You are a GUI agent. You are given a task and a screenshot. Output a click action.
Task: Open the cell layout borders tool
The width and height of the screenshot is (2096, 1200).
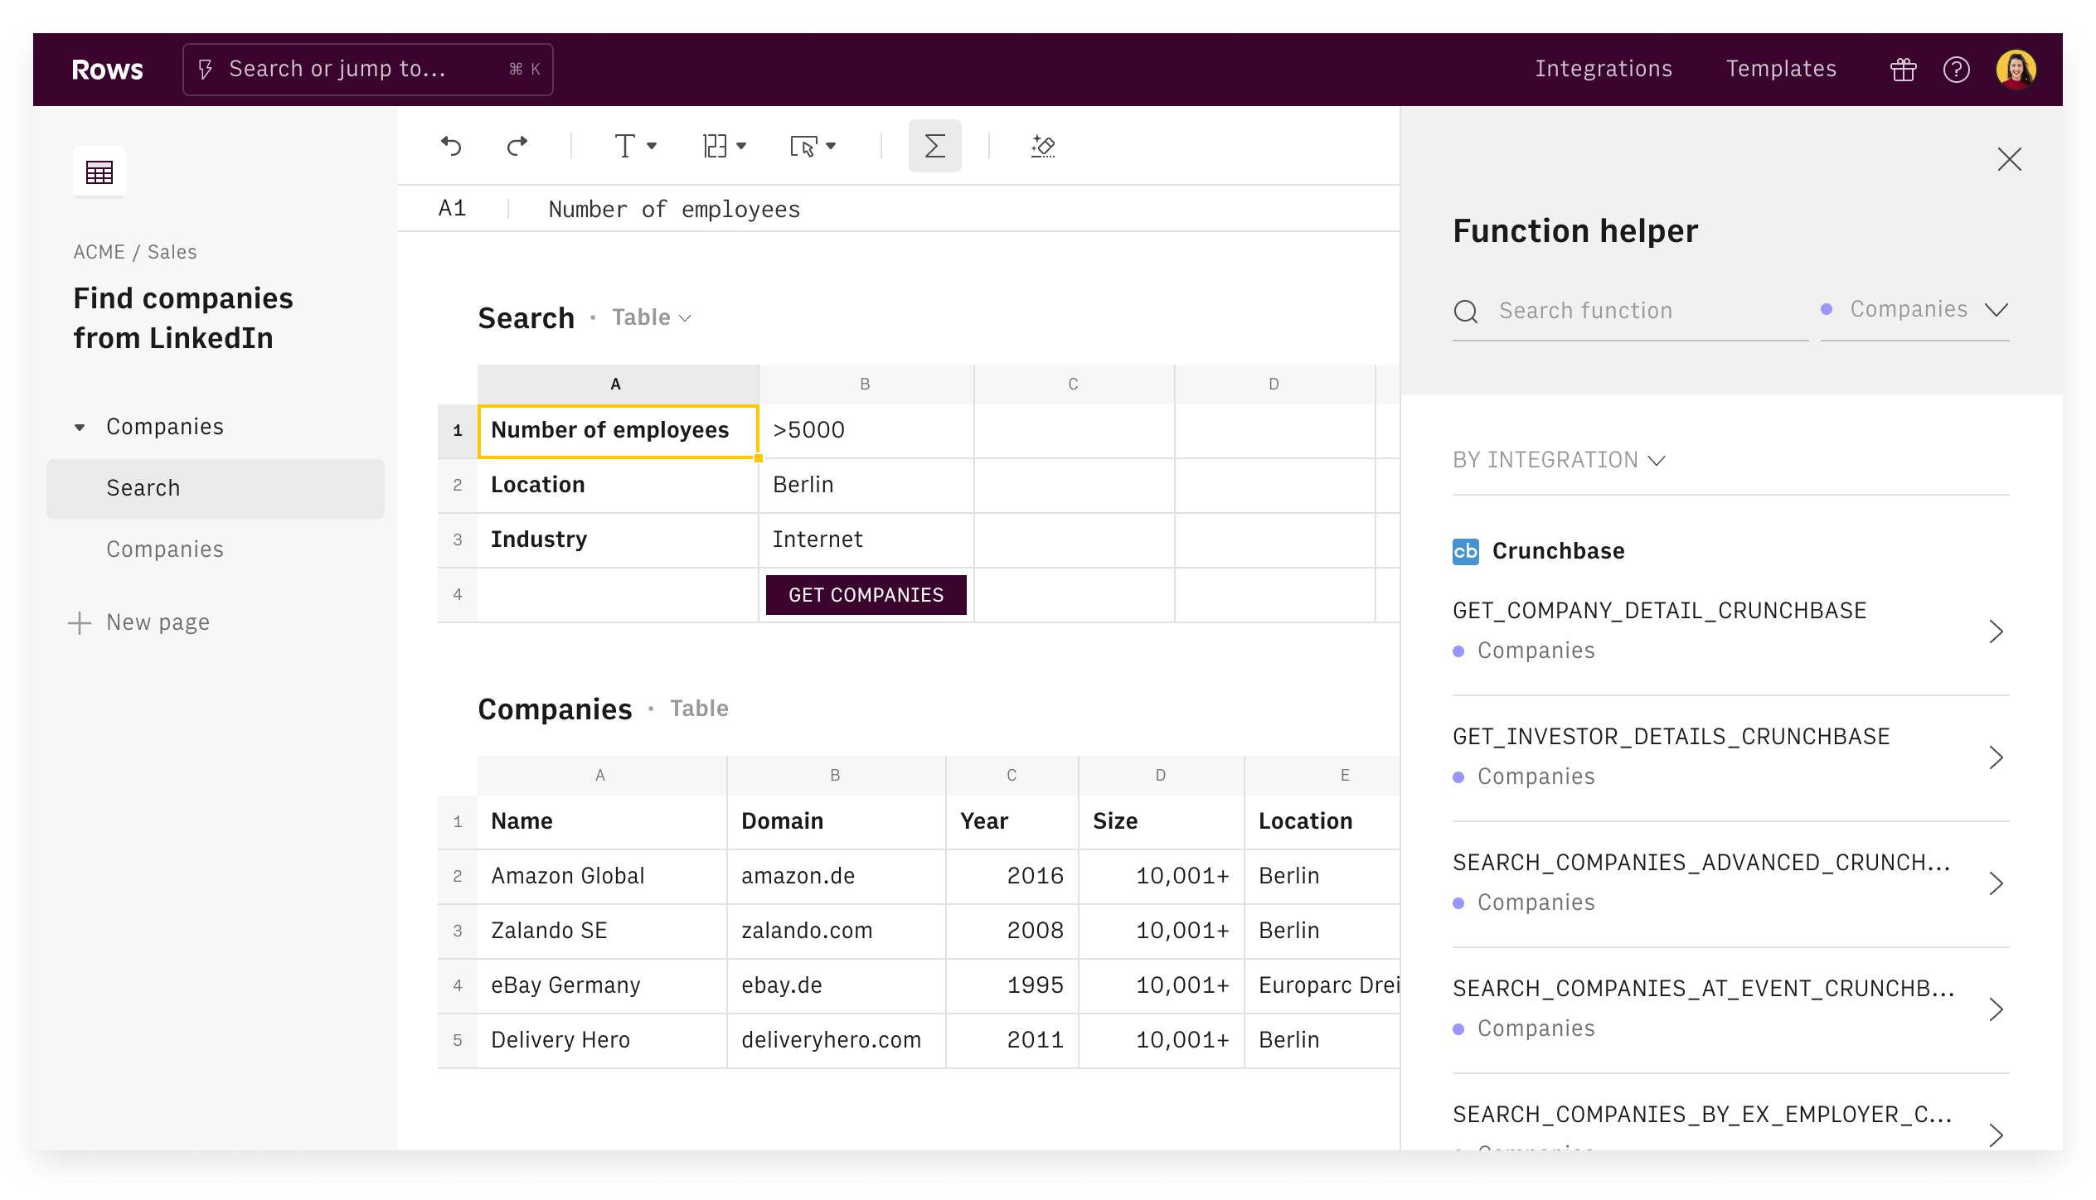tap(715, 147)
